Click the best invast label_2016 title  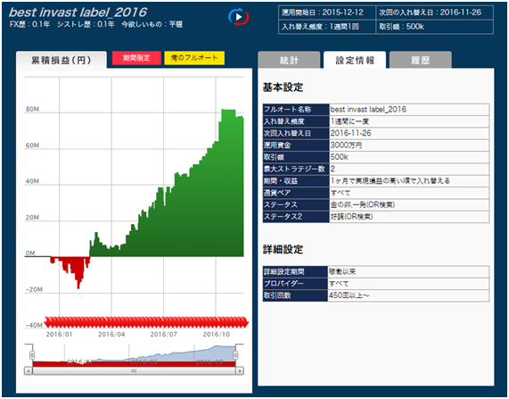coord(78,12)
